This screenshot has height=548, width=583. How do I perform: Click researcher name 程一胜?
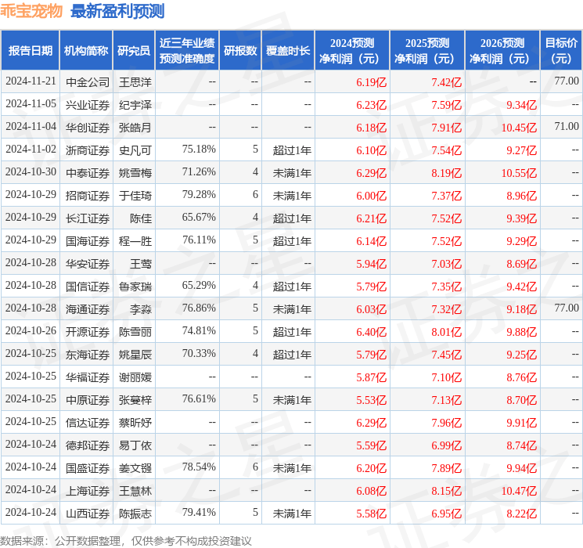pyautogui.click(x=135, y=241)
